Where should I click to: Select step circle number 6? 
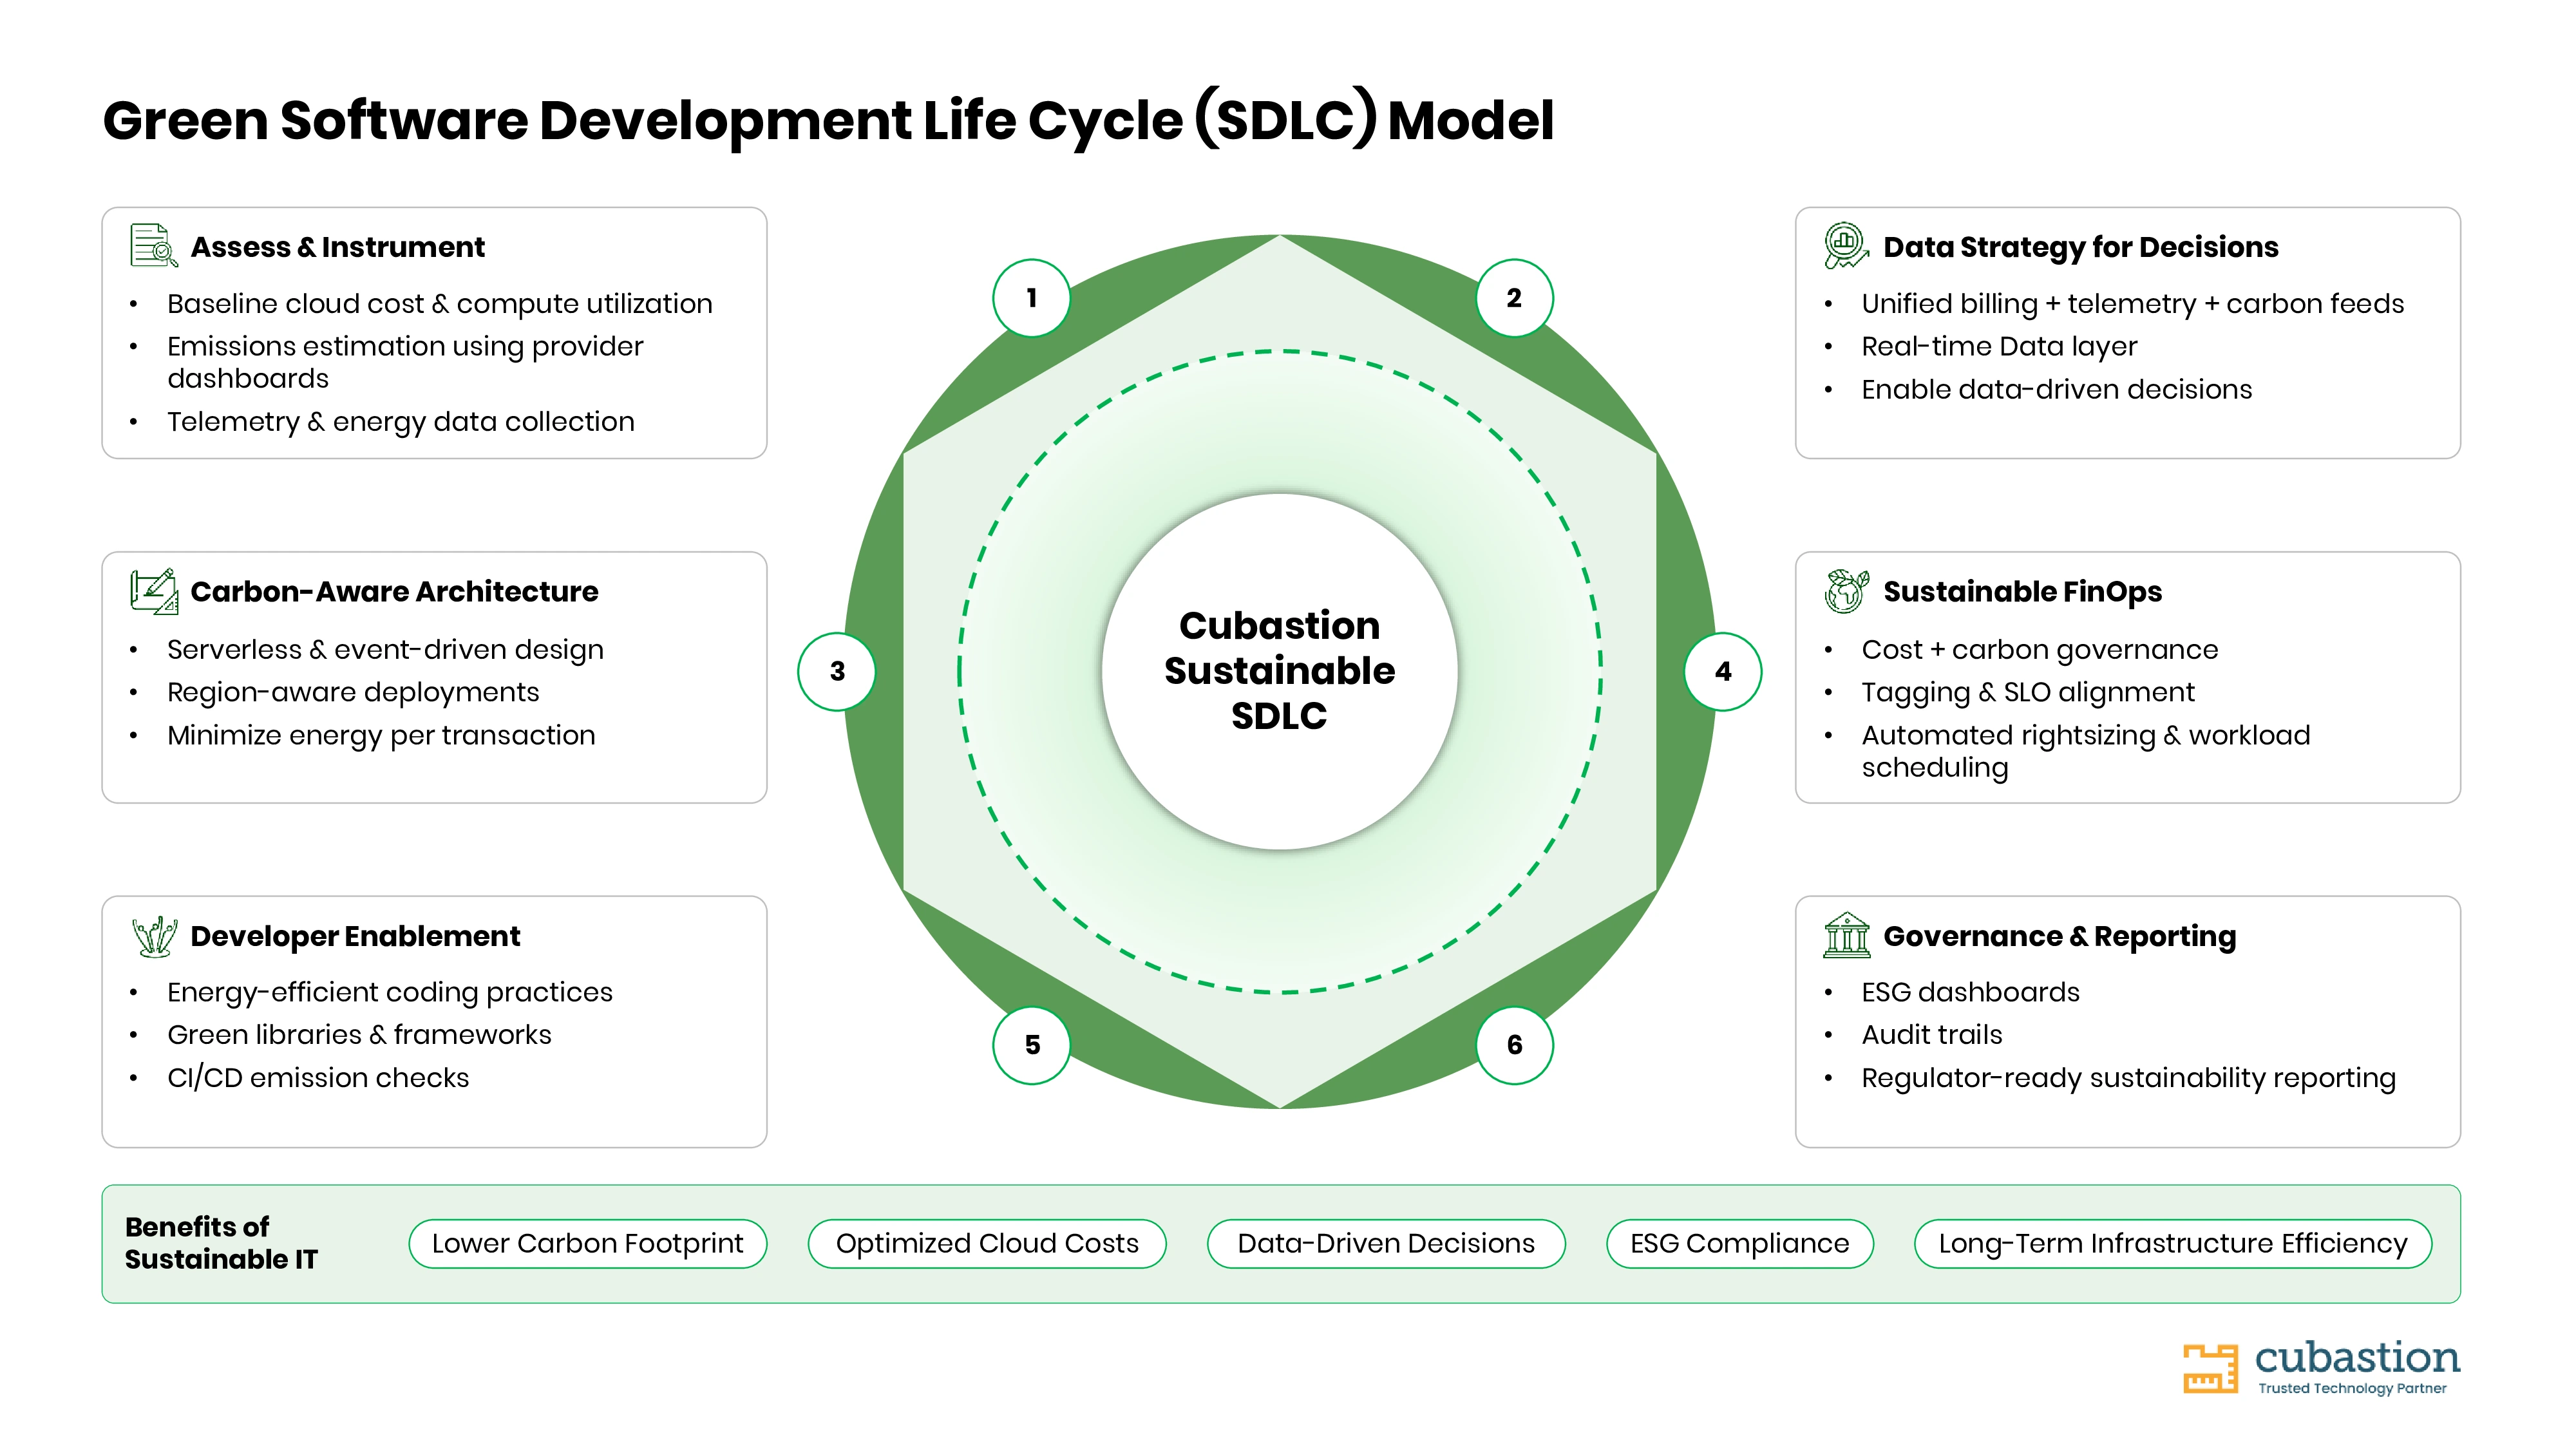coord(1515,1045)
